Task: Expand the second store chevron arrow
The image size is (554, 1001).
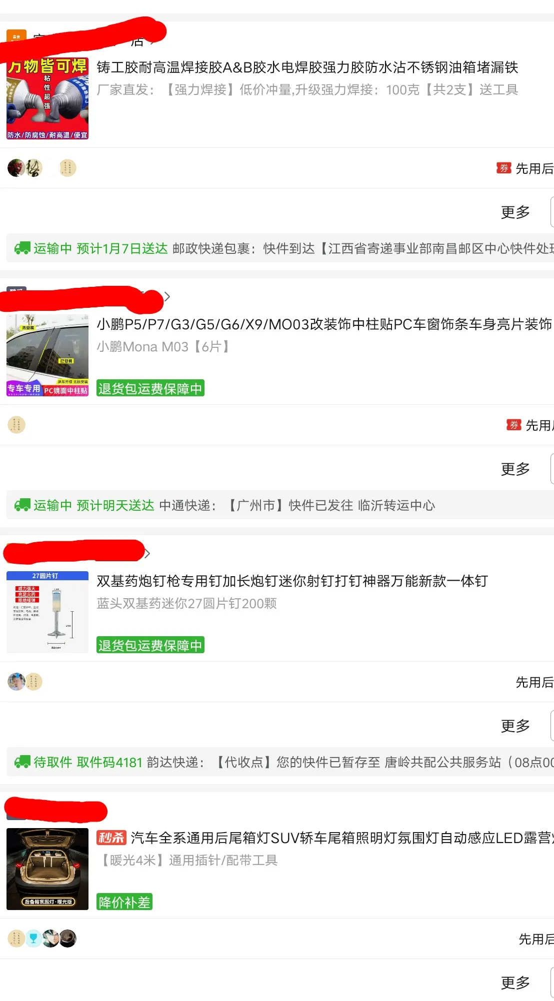Action: (167, 297)
